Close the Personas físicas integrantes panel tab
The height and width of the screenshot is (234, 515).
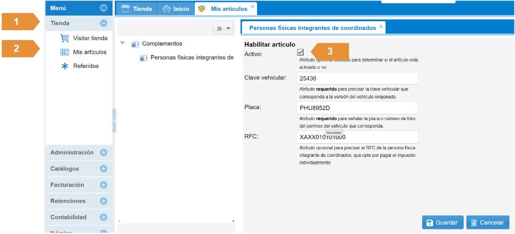pos(381,27)
